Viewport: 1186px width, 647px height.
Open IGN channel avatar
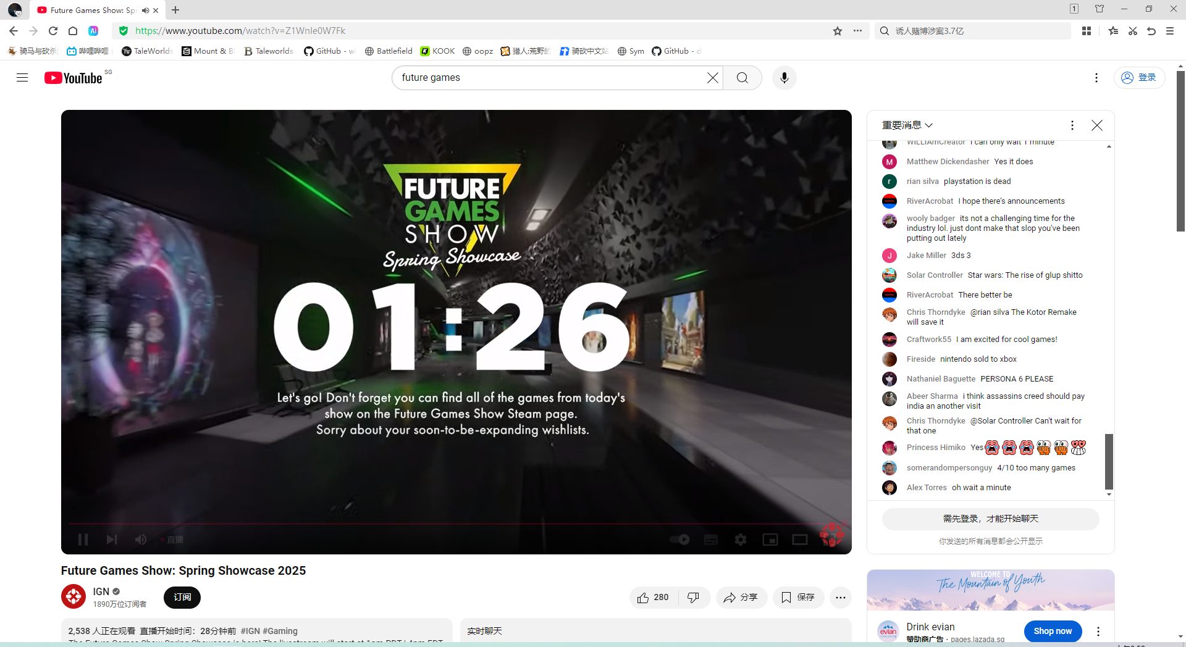tap(74, 596)
